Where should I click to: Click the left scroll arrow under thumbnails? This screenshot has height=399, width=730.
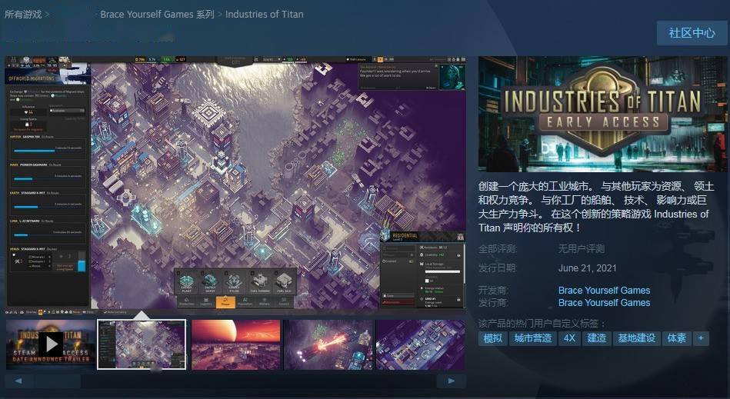pyautogui.click(x=19, y=381)
